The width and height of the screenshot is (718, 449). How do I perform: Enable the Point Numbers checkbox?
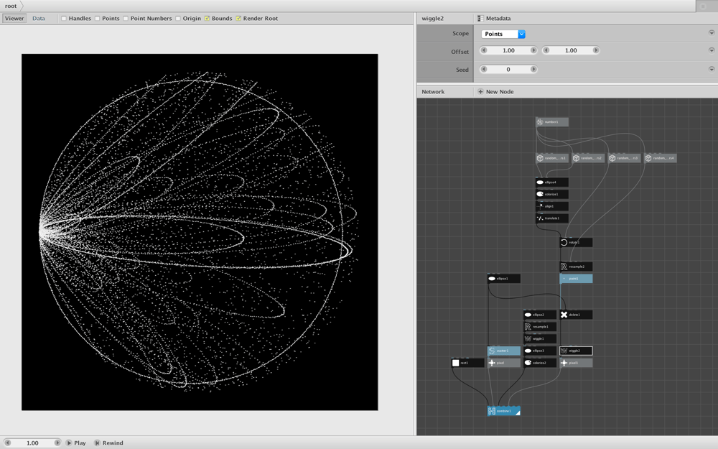point(126,19)
